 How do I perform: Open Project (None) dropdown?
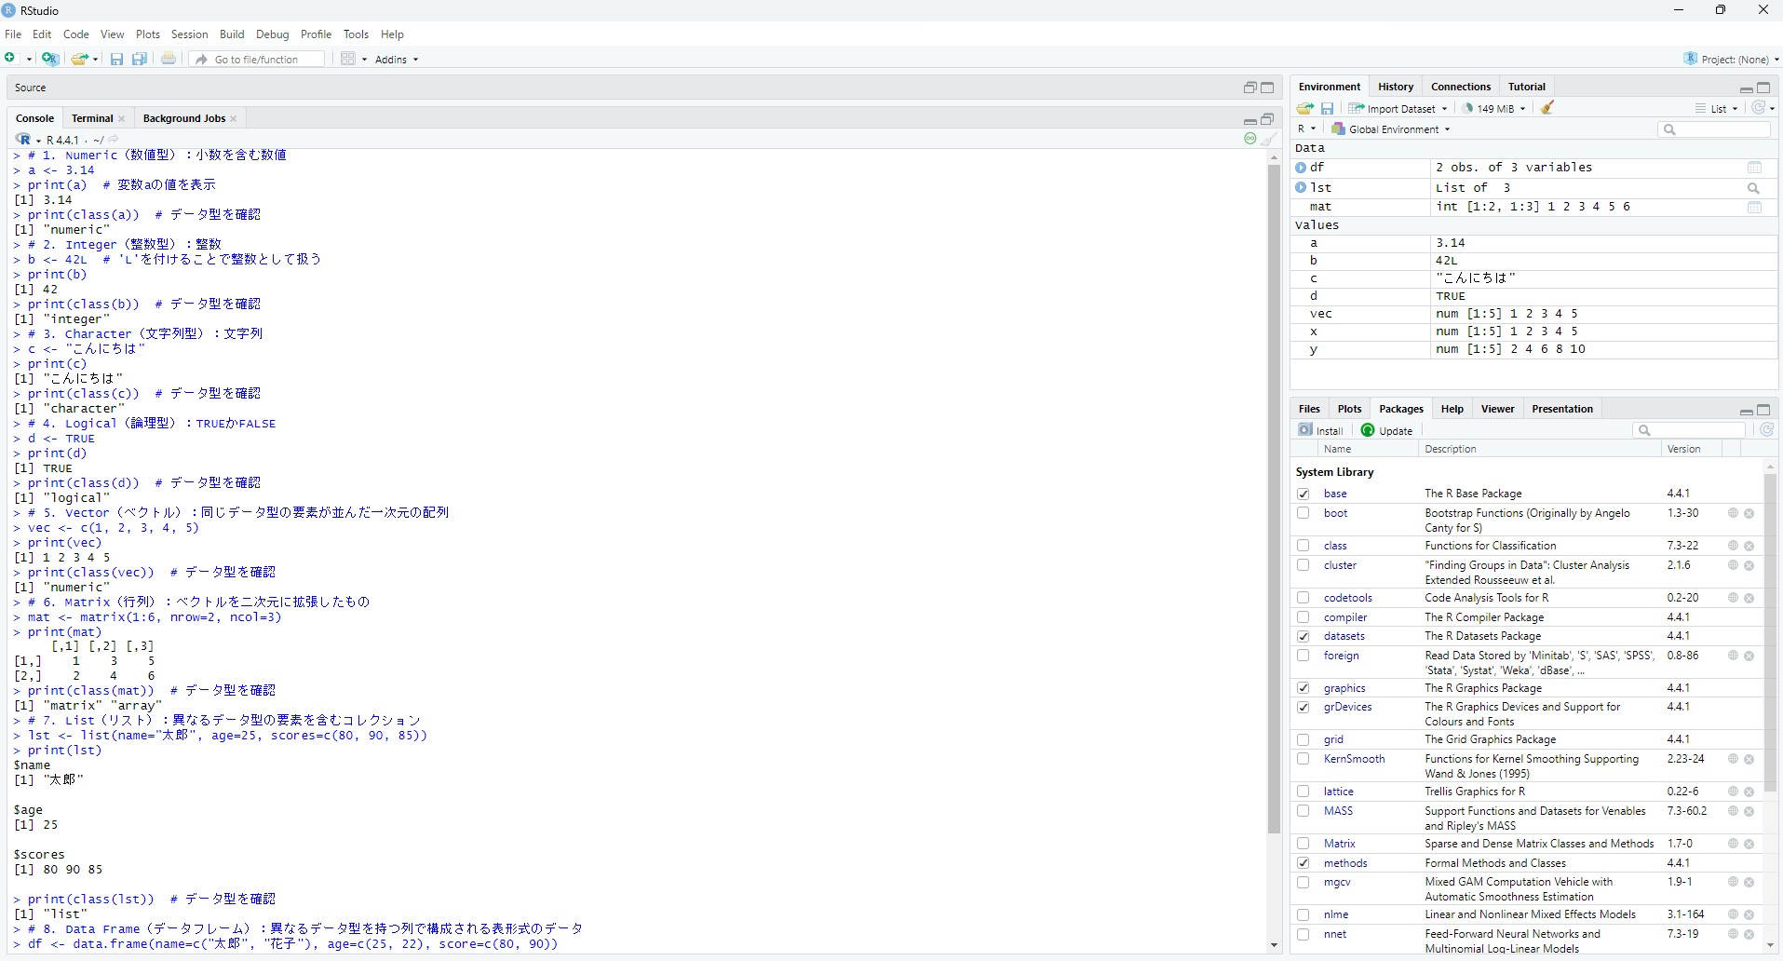pyautogui.click(x=1732, y=59)
